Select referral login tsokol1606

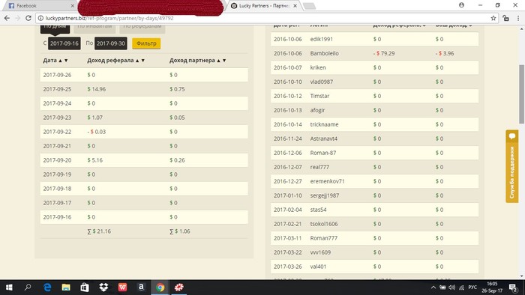(x=324, y=224)
